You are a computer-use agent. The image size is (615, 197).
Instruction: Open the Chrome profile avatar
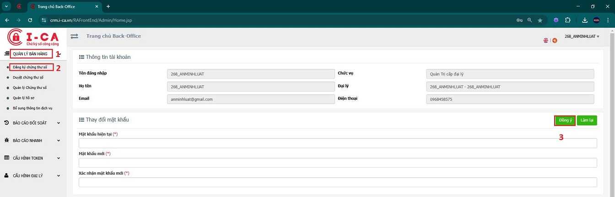click(x=596, y=20)
